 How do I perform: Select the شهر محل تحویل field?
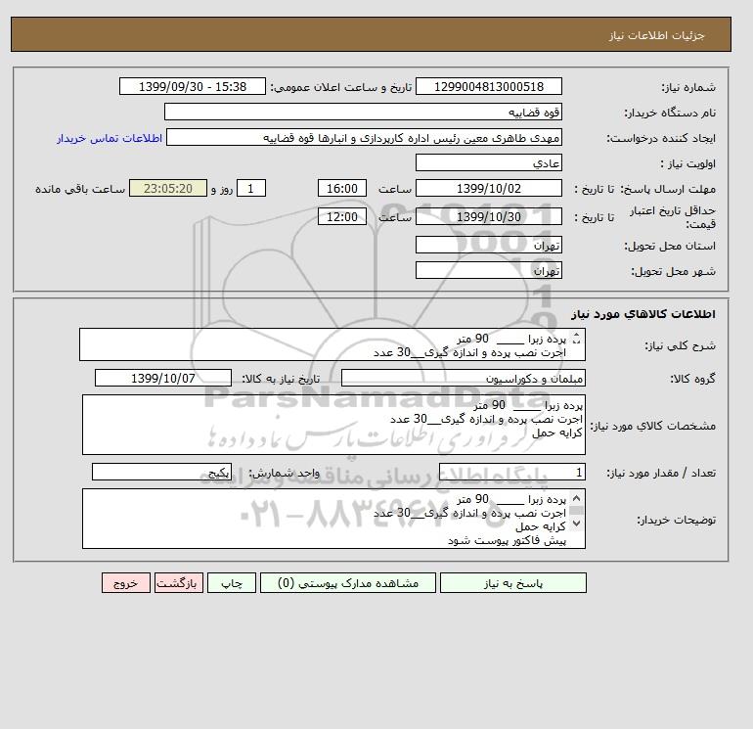(488, 270)
